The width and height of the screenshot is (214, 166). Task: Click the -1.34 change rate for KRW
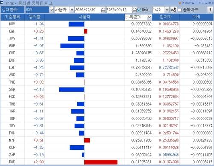click(39, 24)
